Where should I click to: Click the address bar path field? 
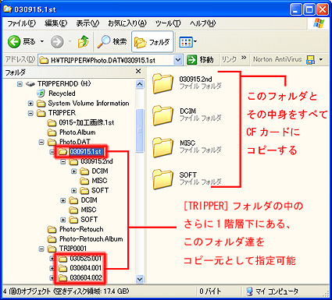[106, 60]
